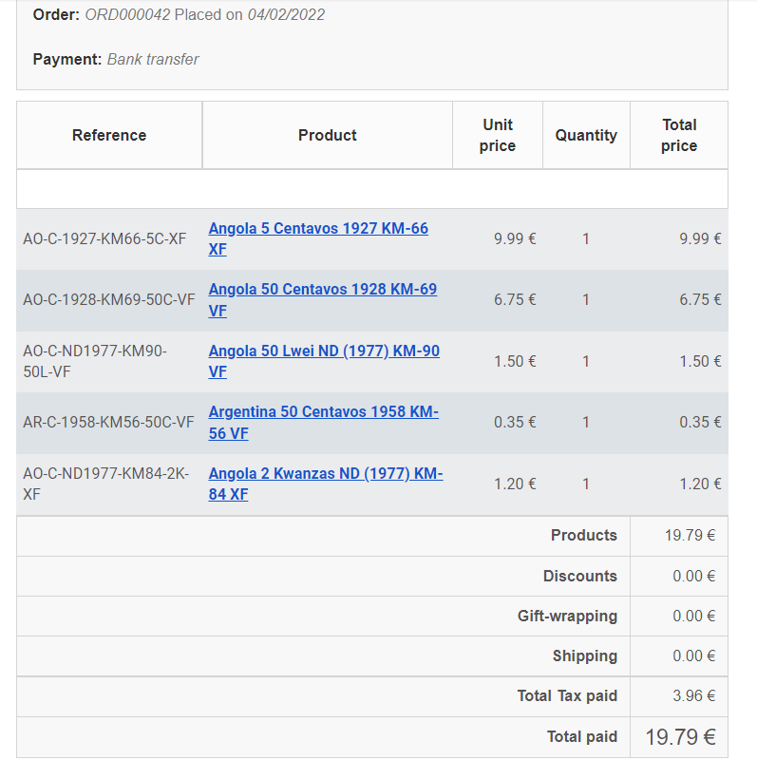Click the tax amount 3.96 €
The height and width of the screenshot is (760, 757).
click(693, 696)
